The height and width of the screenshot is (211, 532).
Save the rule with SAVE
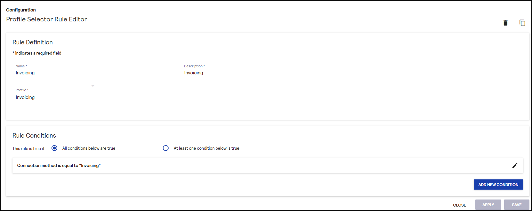tap(516, 205)
